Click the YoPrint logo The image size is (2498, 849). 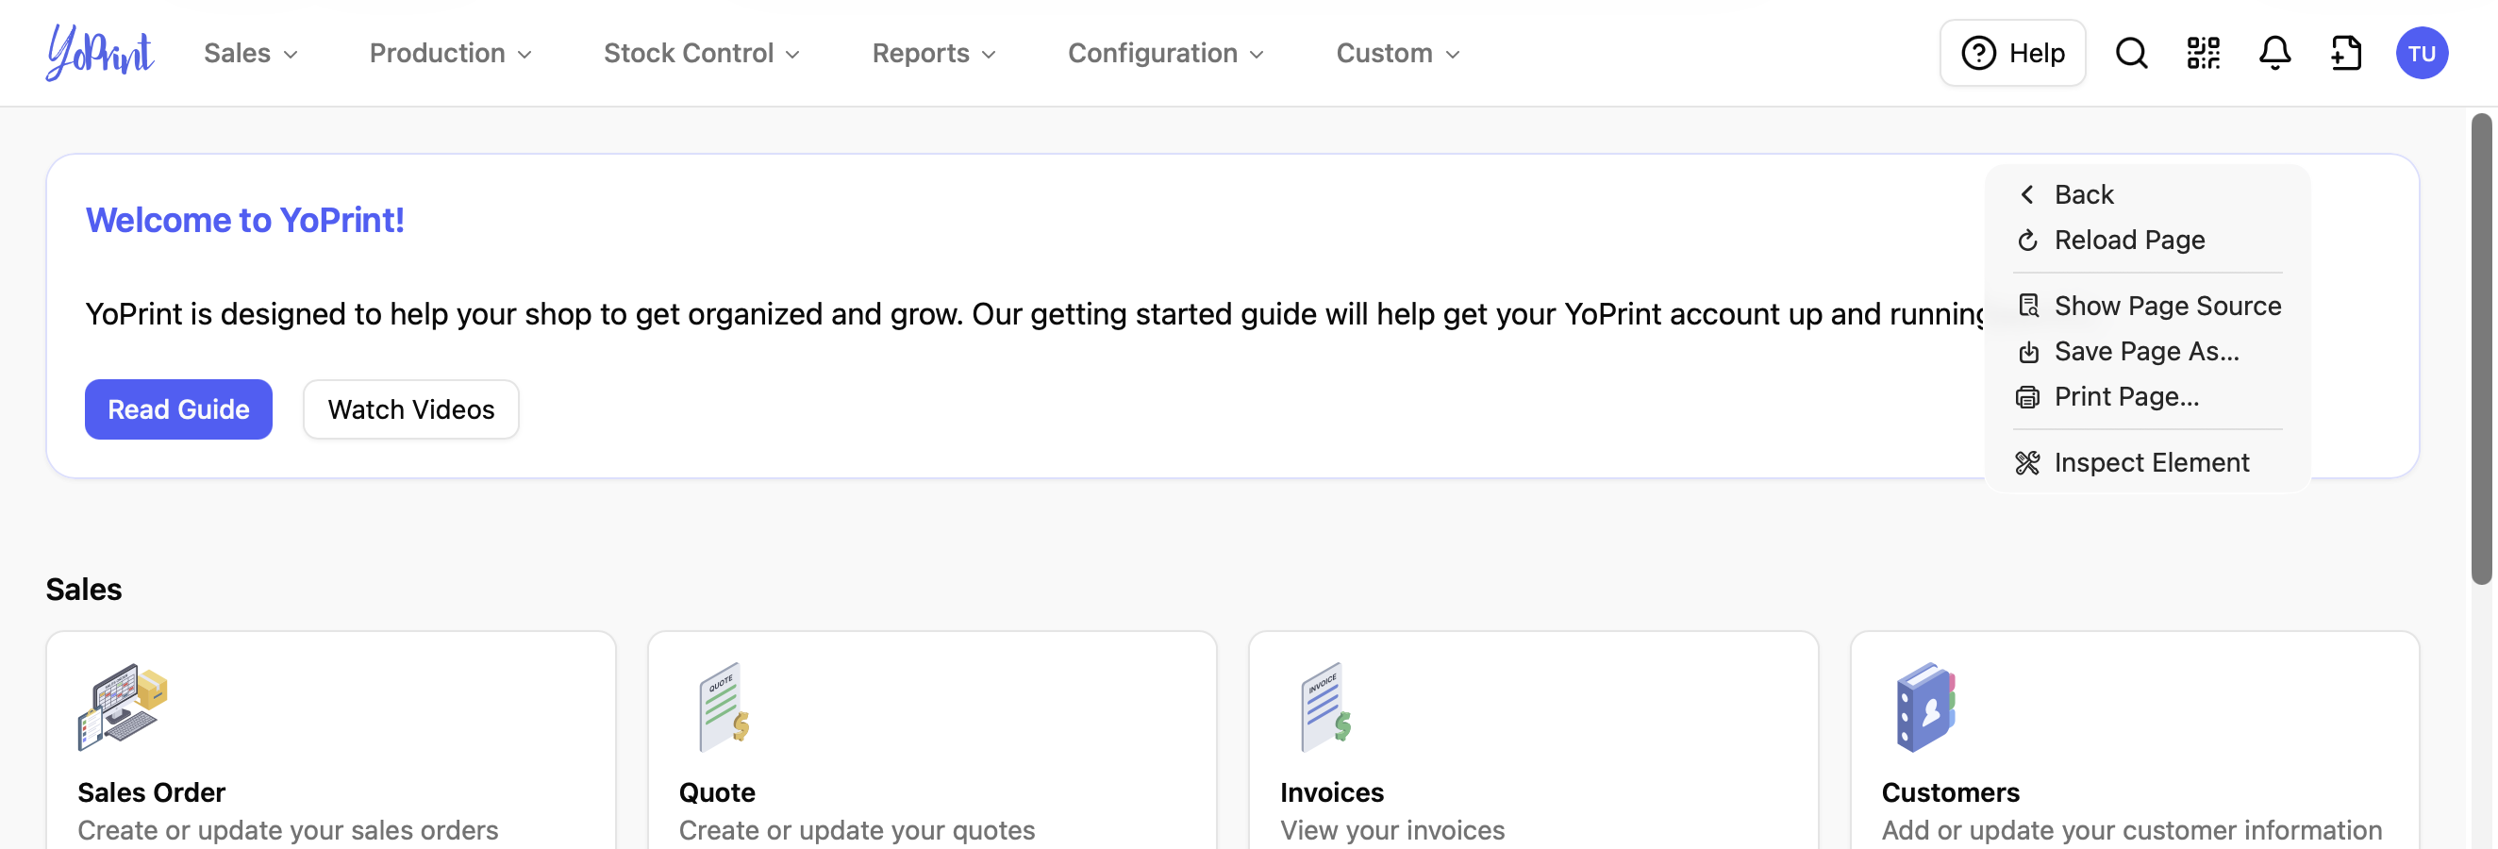coord(100,52)
